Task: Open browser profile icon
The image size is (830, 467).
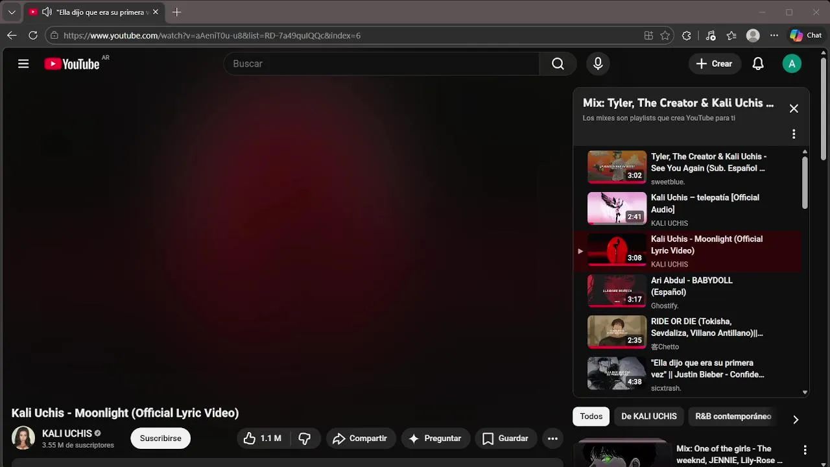Action: (x=753, y=36)
